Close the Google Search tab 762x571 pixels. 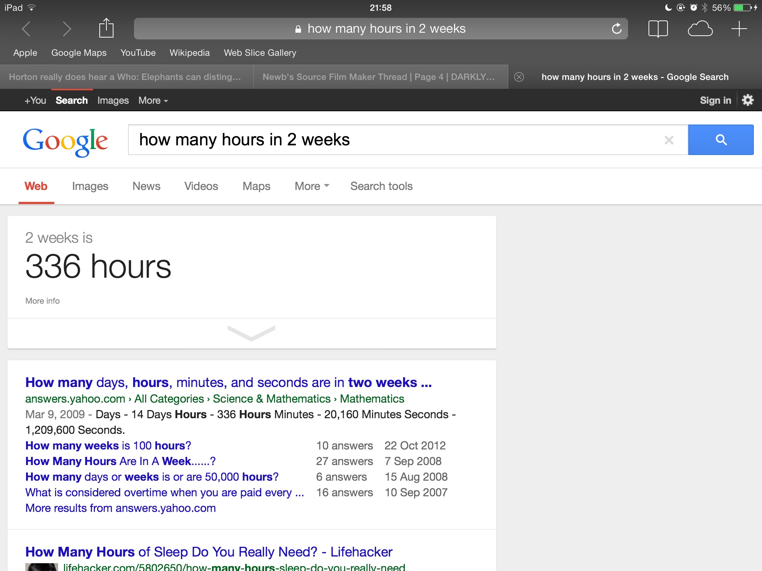pyautogui.click(x=519, y=77)
